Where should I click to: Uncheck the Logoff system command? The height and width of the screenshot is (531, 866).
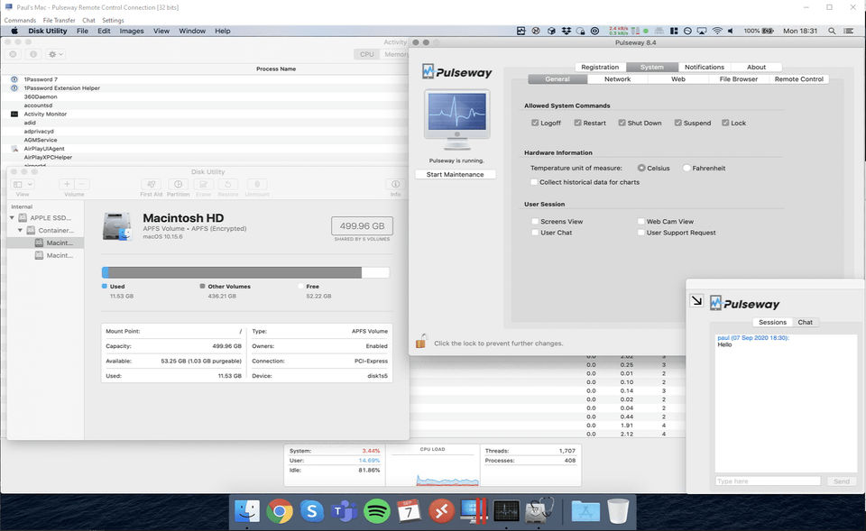point(535,123)
